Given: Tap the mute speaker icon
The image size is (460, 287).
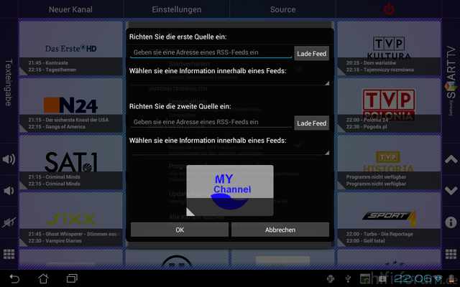Looking at the screenshot, I should point(9,222).
